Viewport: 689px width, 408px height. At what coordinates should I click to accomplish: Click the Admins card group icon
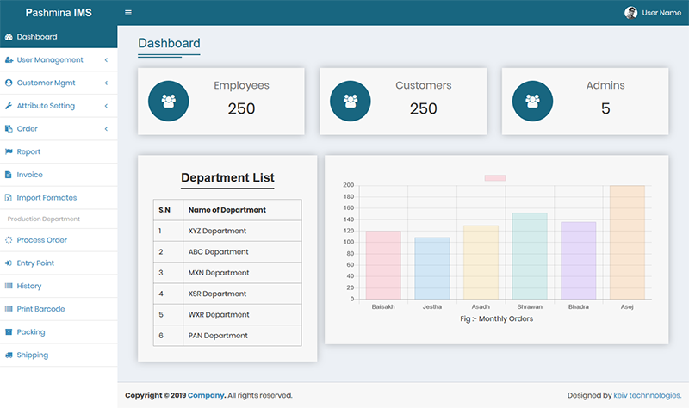(532, 101)
